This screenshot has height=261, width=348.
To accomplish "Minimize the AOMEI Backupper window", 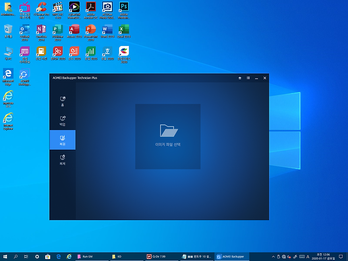I will tap(257, 78).
